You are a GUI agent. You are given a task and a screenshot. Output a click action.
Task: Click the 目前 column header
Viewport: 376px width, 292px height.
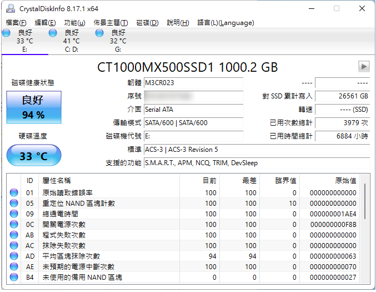click(x=199, y=181)
